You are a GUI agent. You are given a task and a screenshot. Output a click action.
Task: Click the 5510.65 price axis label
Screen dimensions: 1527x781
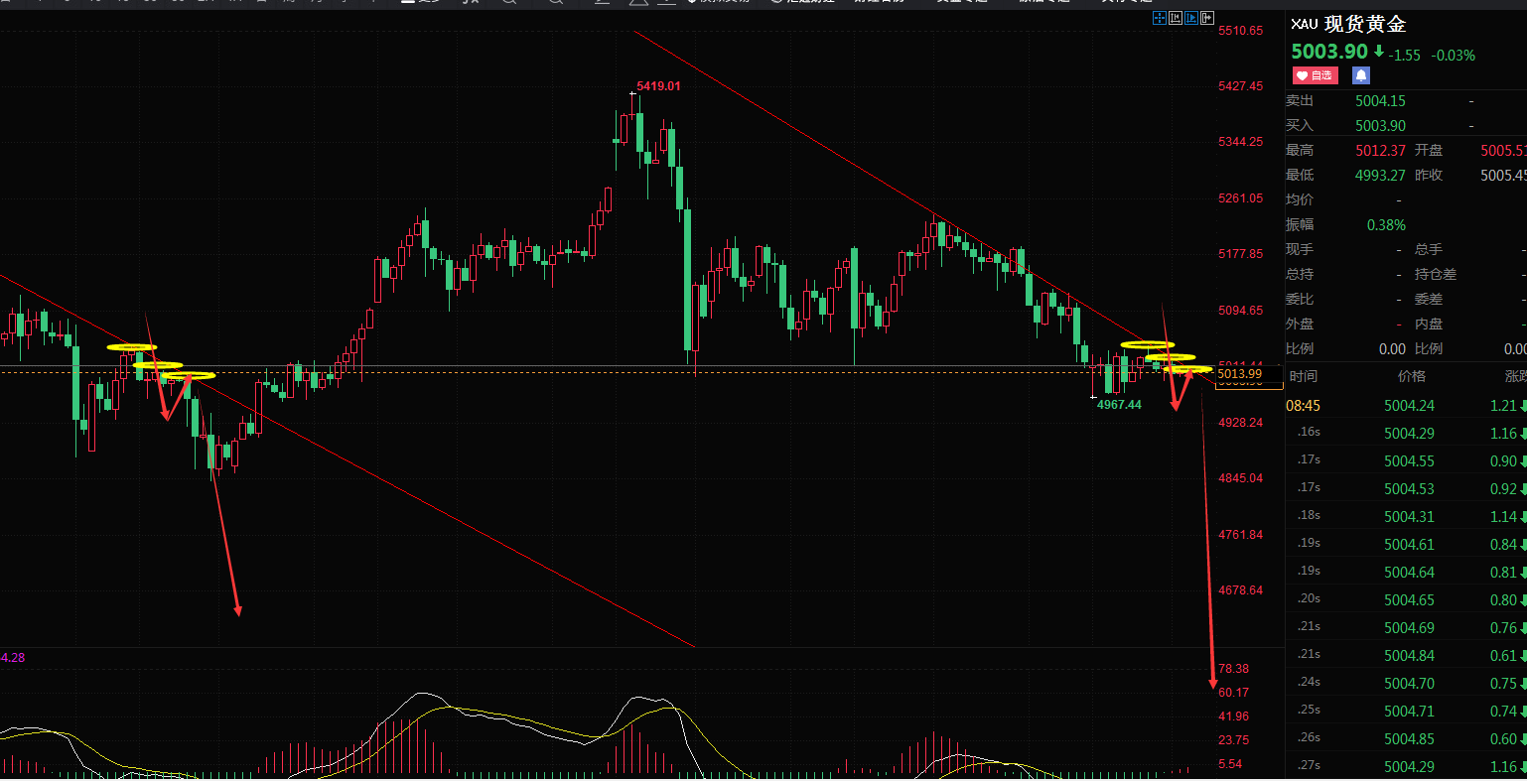tap(1241, 31)
